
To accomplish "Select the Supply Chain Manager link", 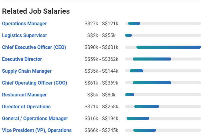I will coord(27,71).
